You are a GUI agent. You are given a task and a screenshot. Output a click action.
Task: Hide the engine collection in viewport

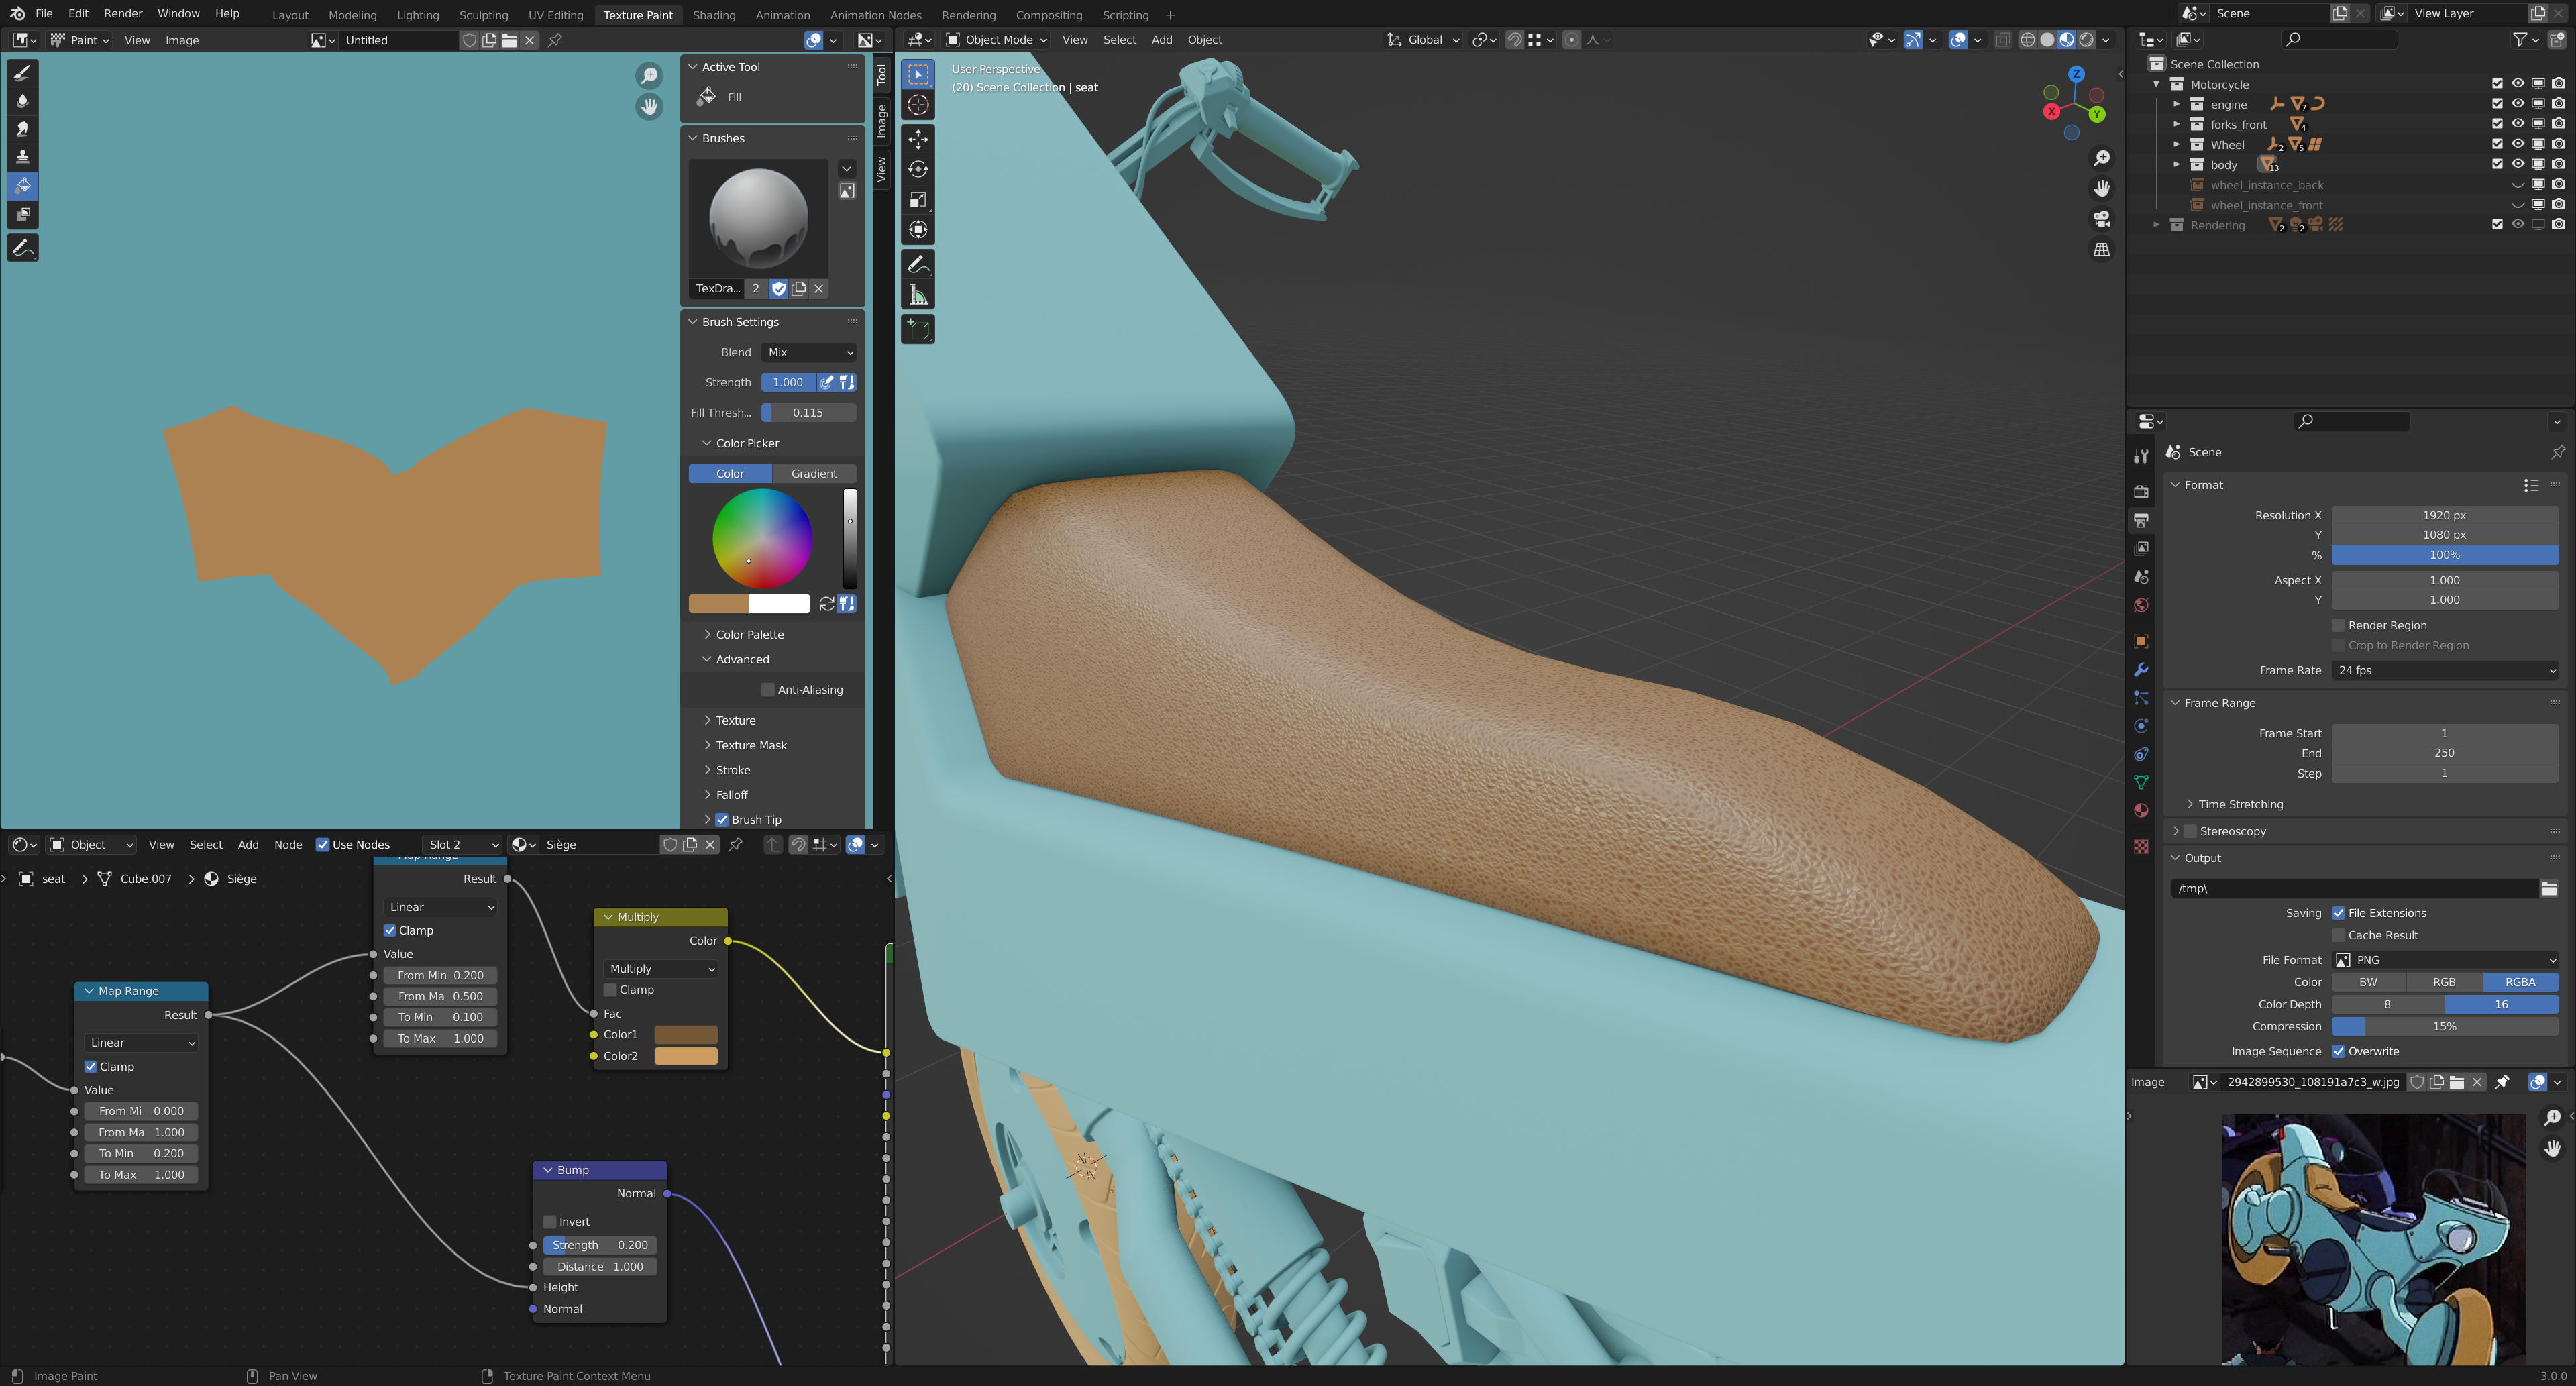(2517, 104)
